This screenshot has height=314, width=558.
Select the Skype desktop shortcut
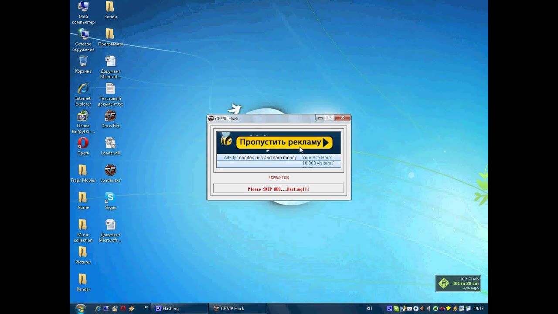110,201
